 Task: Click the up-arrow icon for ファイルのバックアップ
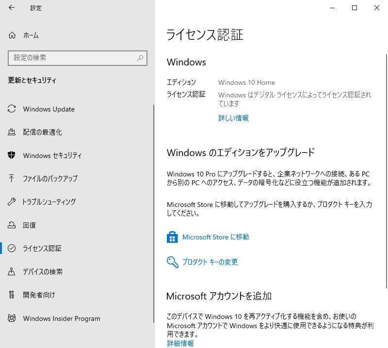[11, 178]
